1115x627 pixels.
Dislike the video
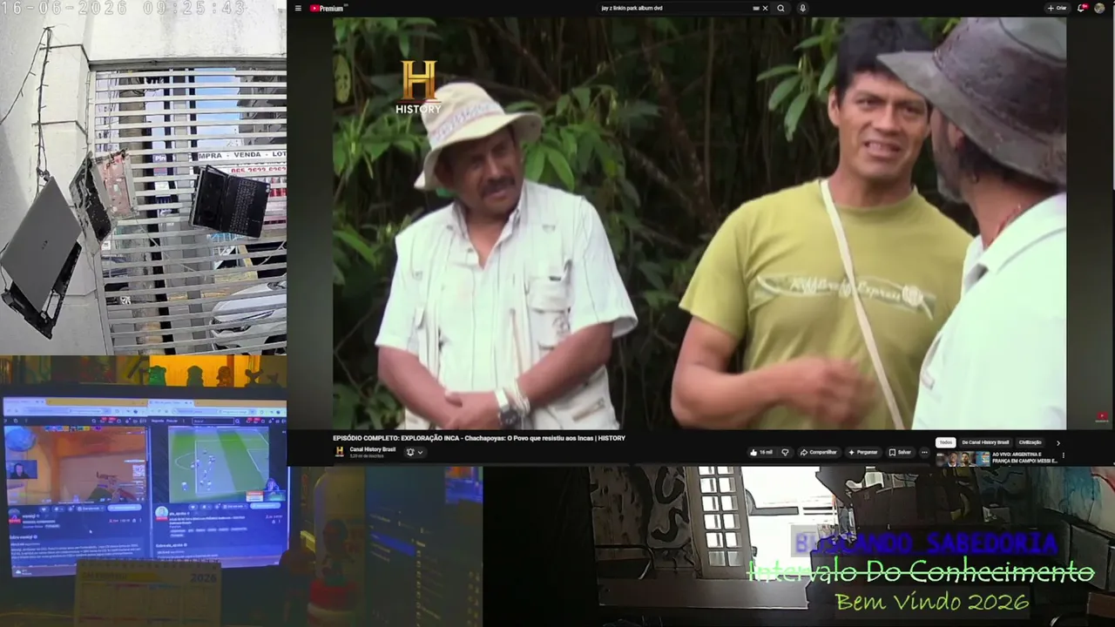point(785,452)
